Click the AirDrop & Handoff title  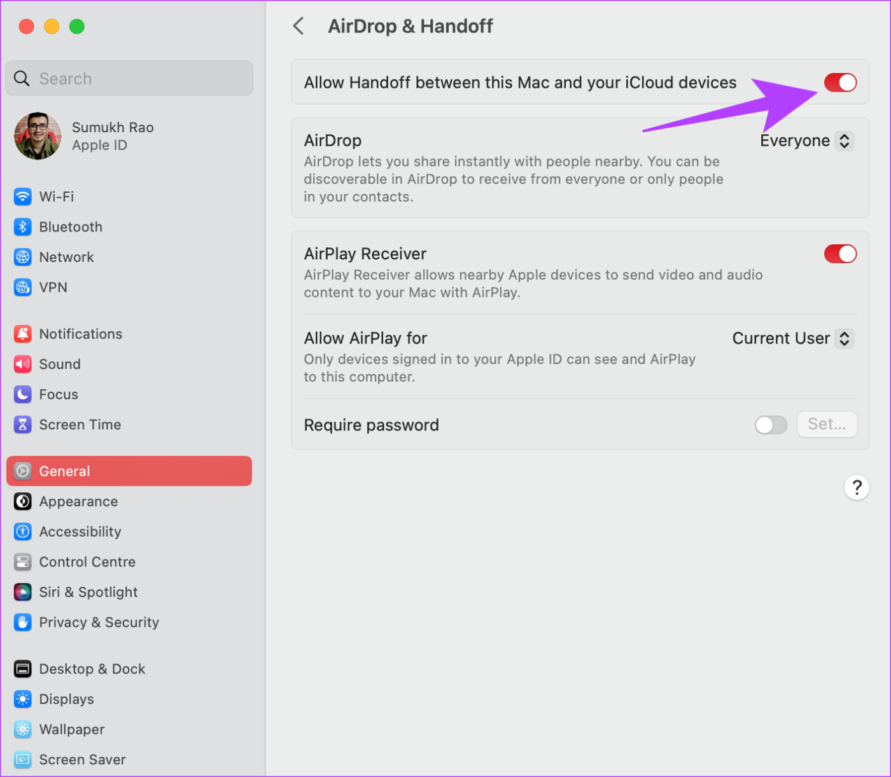[x=410, y=26]
